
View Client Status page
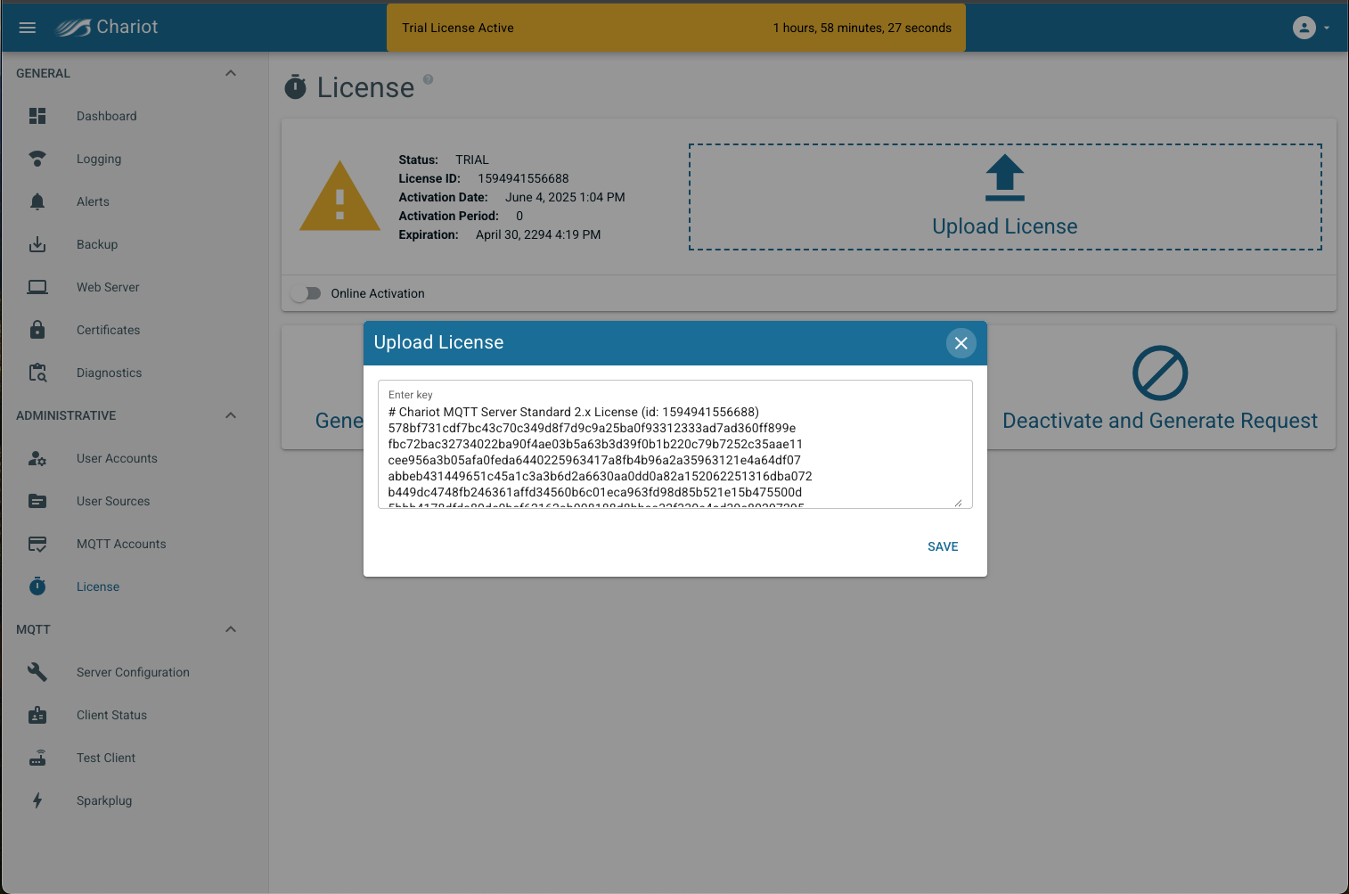click(x=111, y=715)
